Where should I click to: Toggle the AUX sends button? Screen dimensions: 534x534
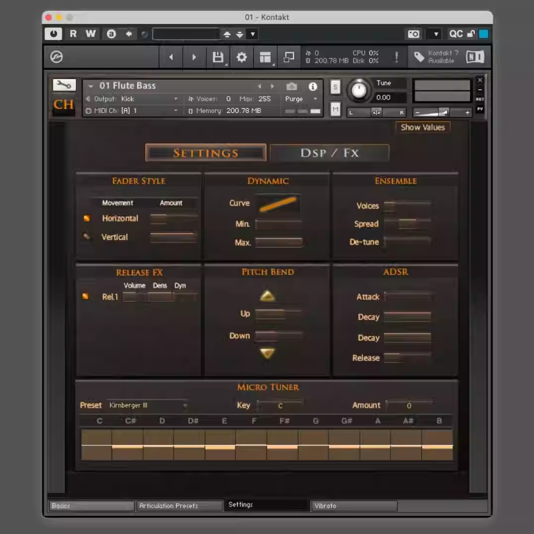(480, 99)
